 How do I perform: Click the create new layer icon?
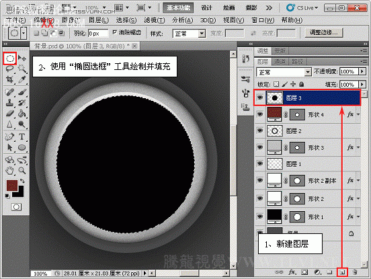coord(342,272)
